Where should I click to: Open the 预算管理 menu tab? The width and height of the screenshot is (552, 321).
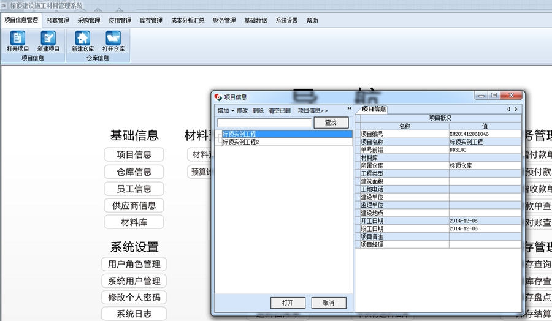[x=58, y=20]
